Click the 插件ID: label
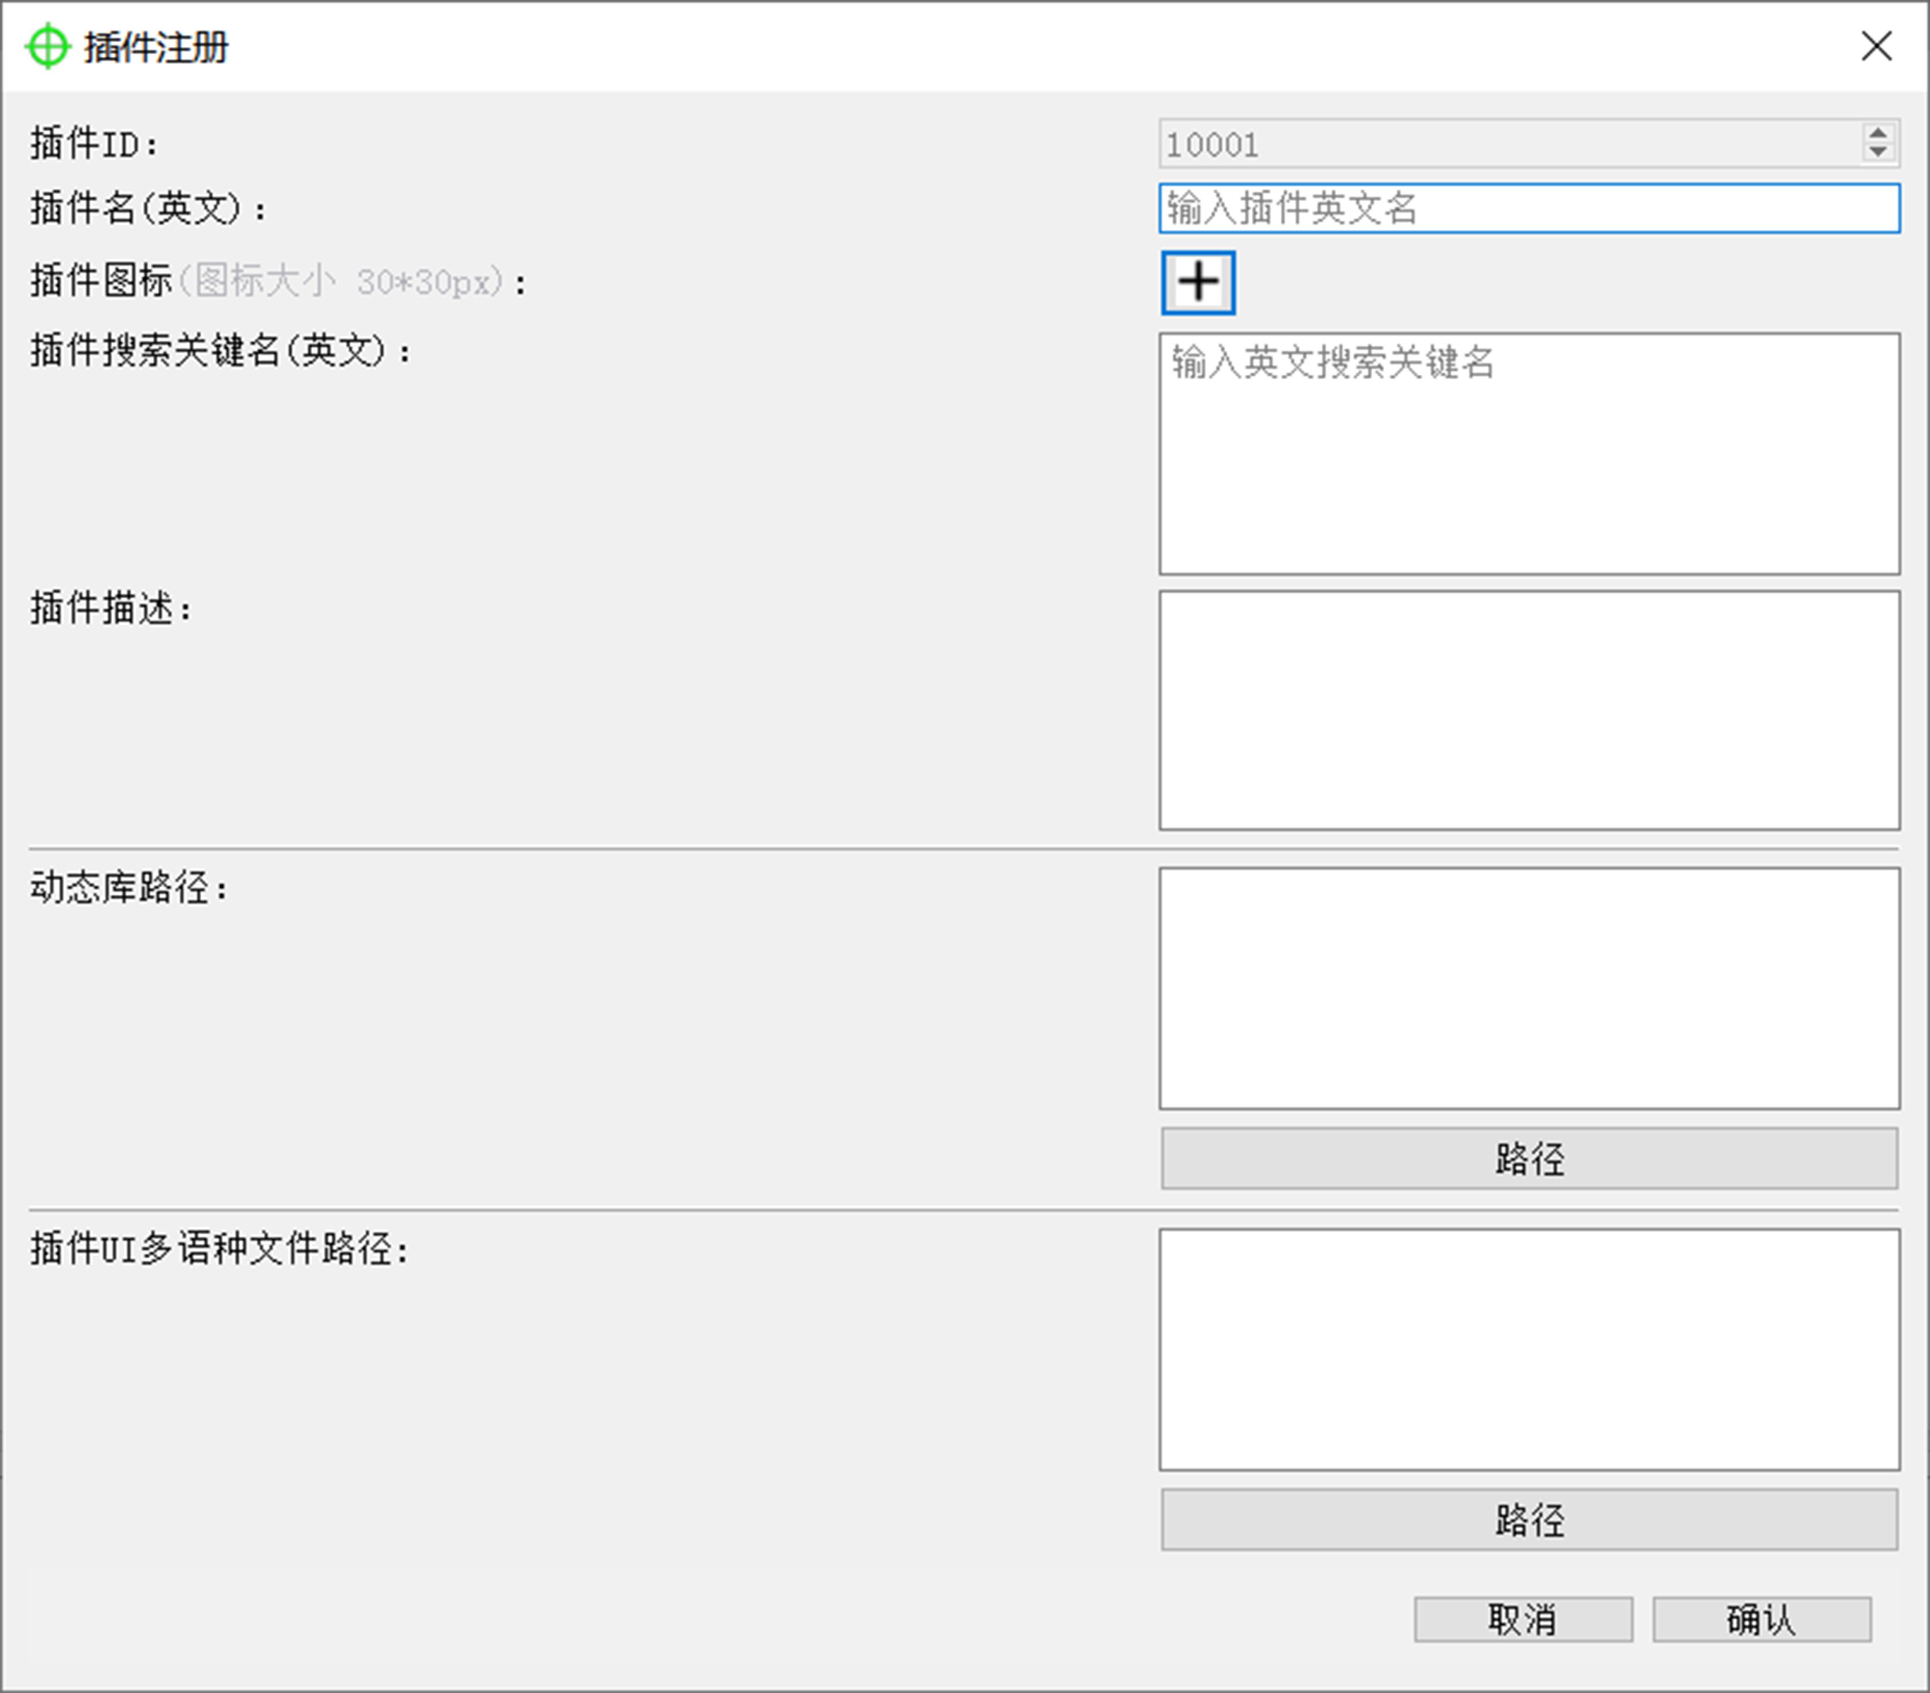The height and width of the screenshot is (1693, 1930). point(94,143)
